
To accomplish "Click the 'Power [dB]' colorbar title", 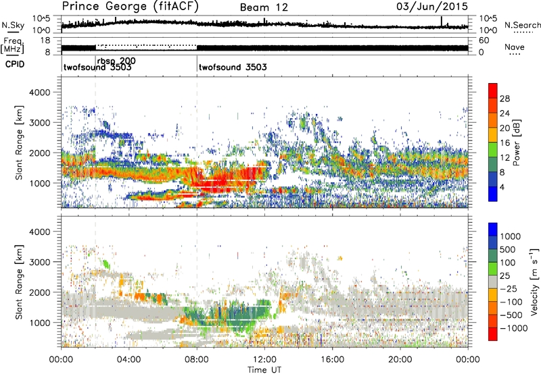I will pyautogui.click(x=516, y=142).
